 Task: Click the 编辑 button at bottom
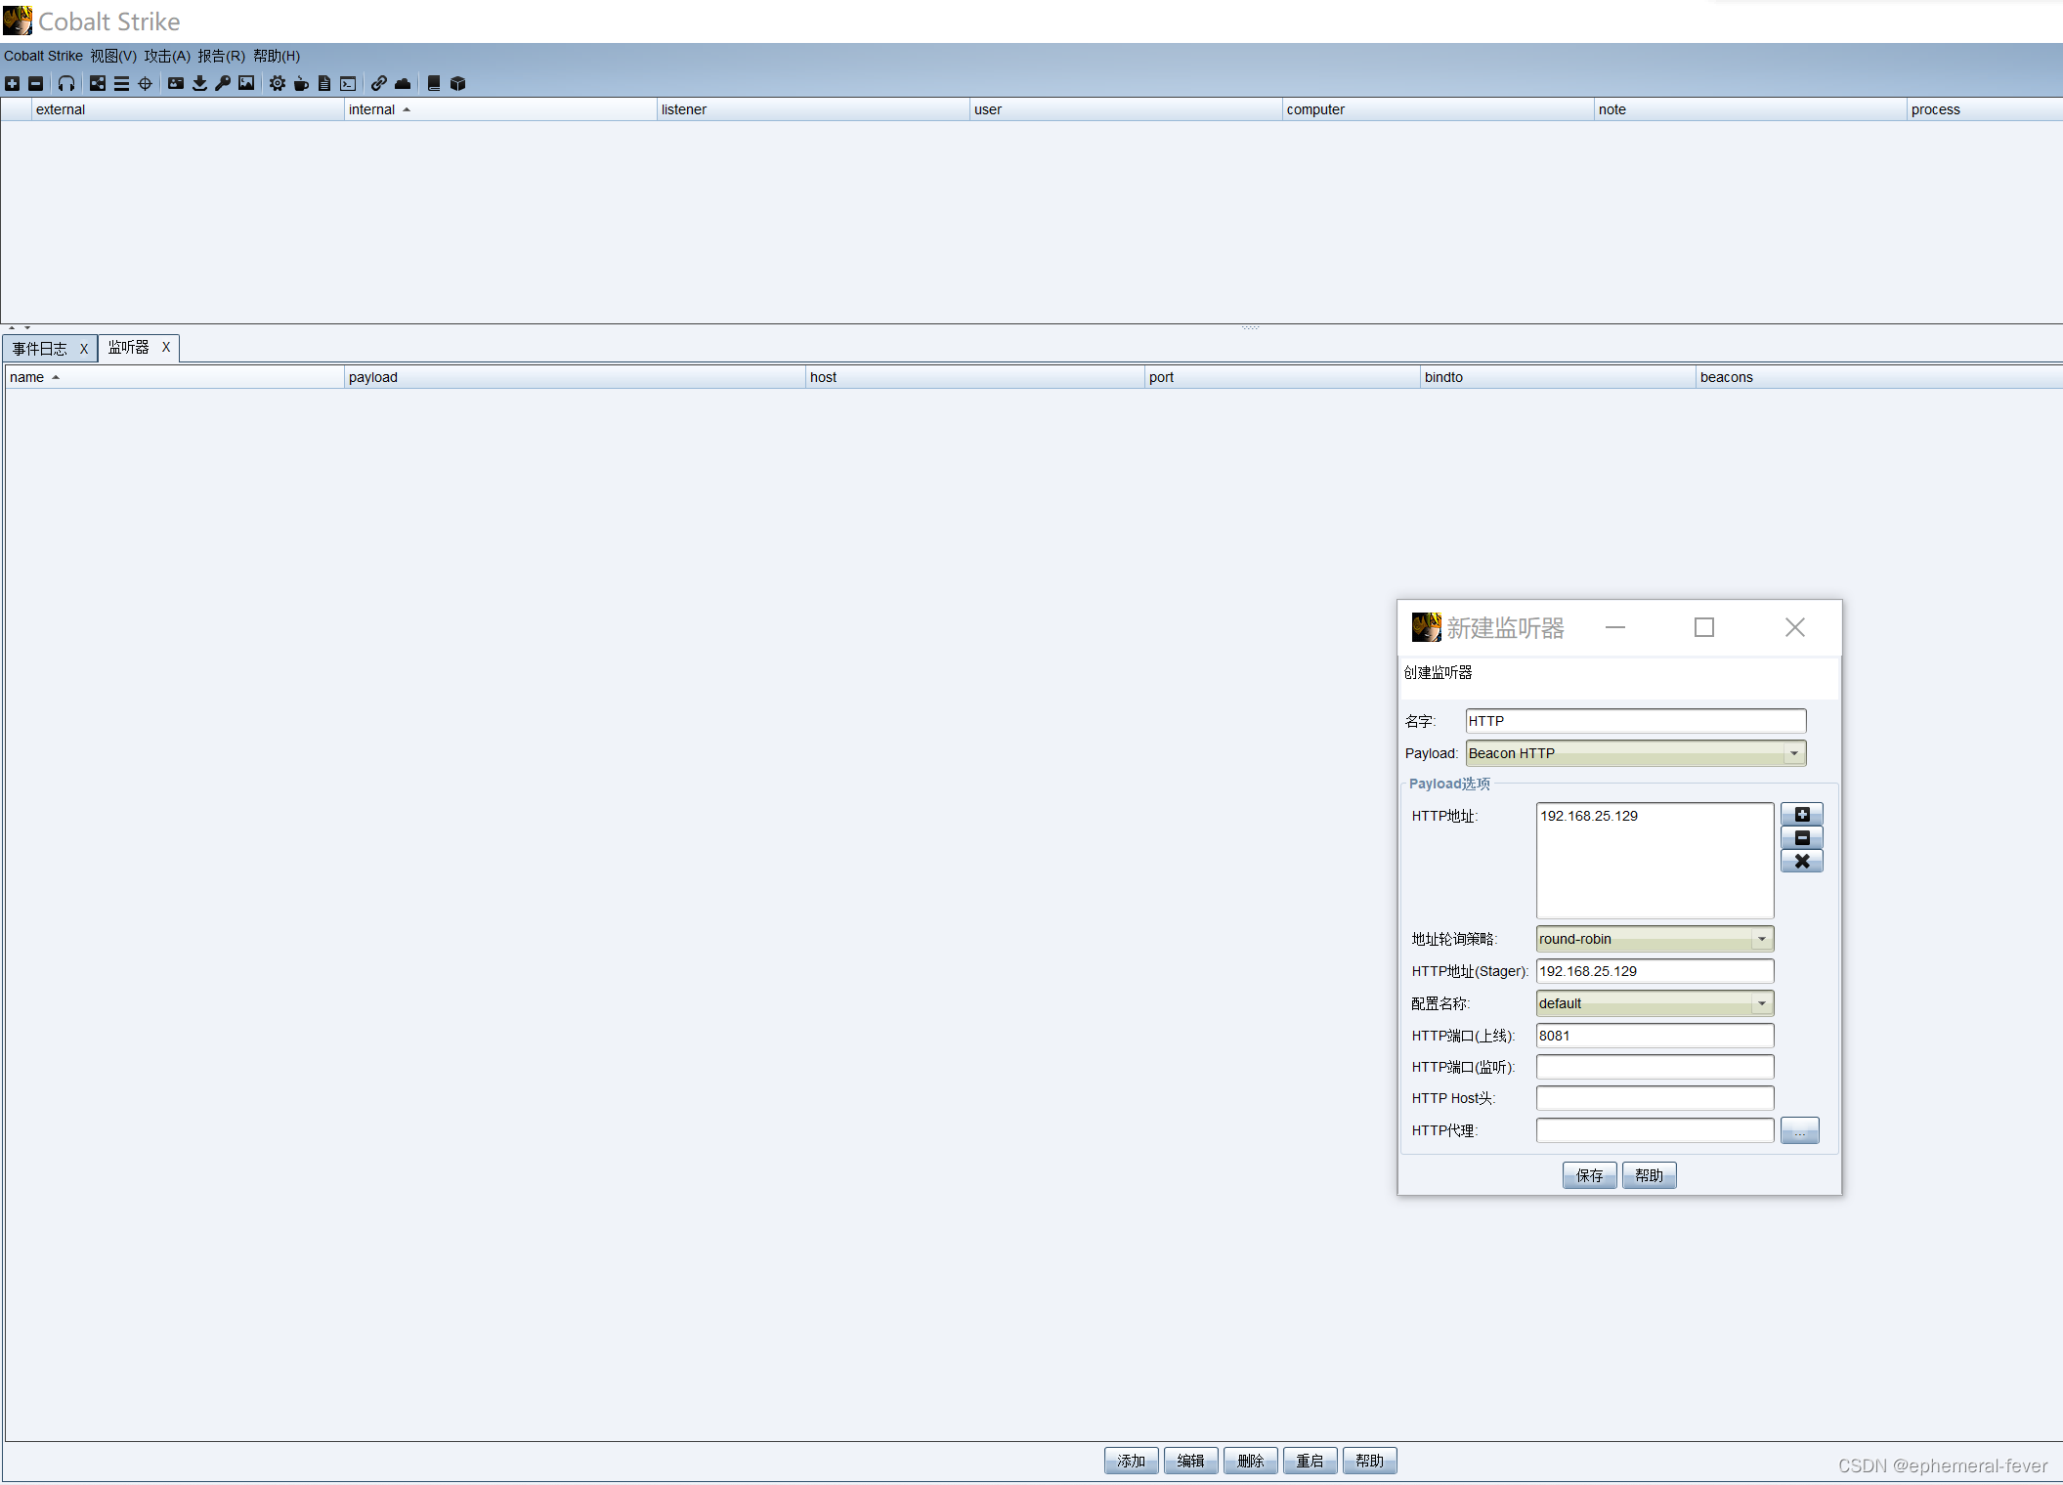(1190, 1461)
